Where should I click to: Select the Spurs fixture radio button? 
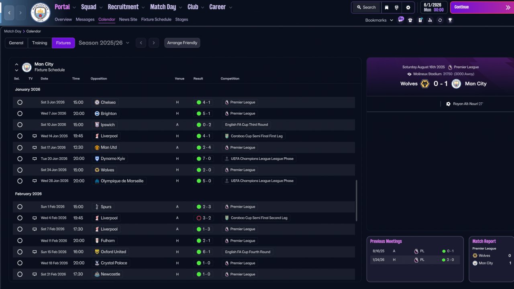[x=20, y=207]
